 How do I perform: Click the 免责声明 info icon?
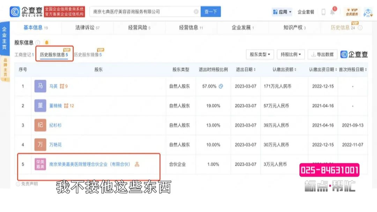pos(18,184)
